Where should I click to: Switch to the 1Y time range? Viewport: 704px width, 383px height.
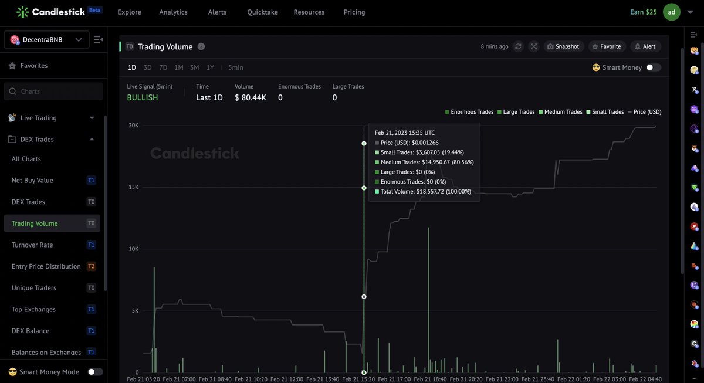[x=210, y=67]
